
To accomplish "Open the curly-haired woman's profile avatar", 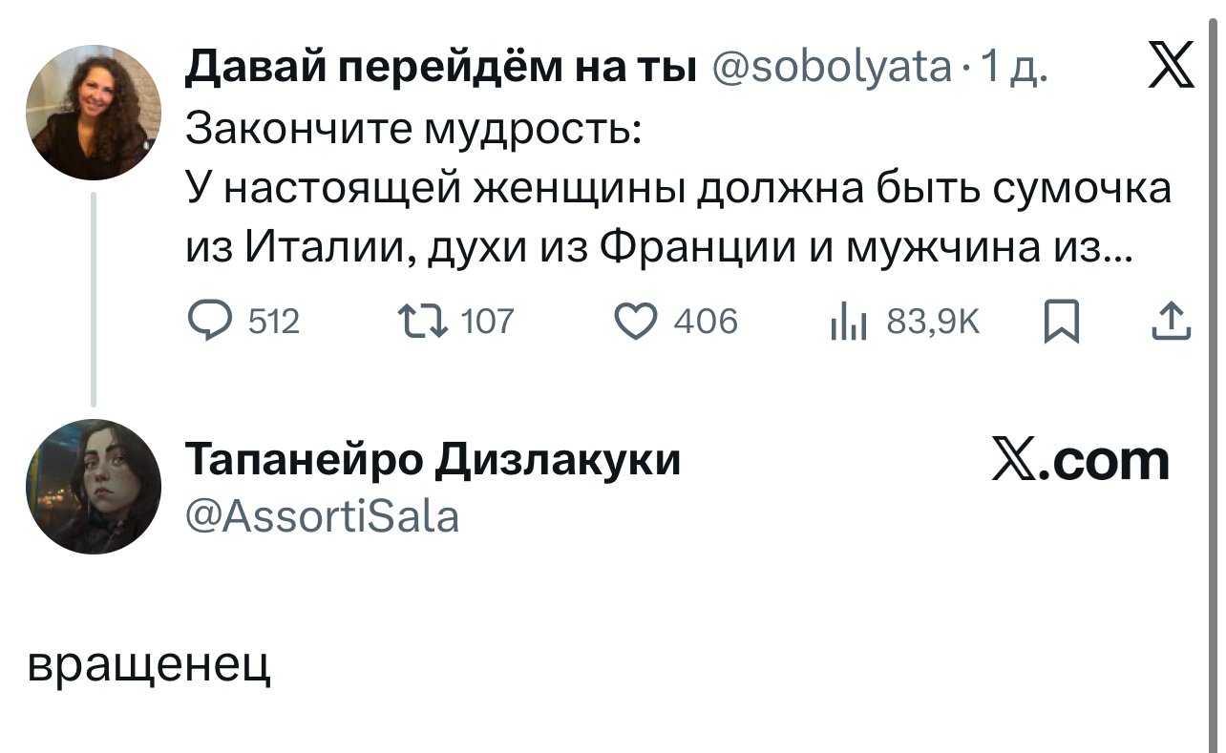I will click(93, 112).
